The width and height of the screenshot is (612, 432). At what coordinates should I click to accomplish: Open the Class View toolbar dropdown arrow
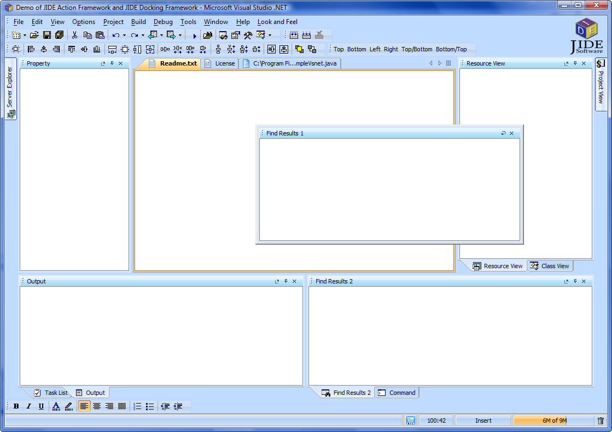(x=270, y=35)
